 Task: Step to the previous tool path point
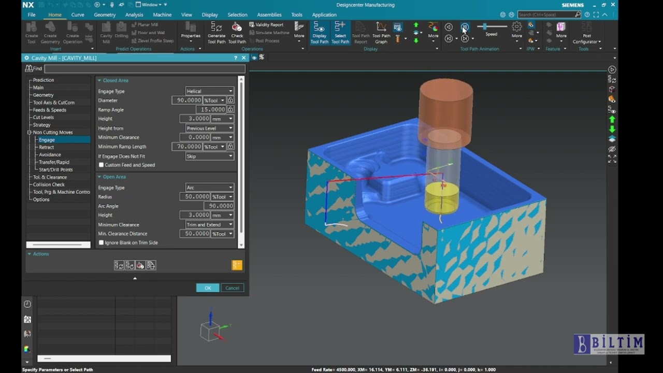449,38
